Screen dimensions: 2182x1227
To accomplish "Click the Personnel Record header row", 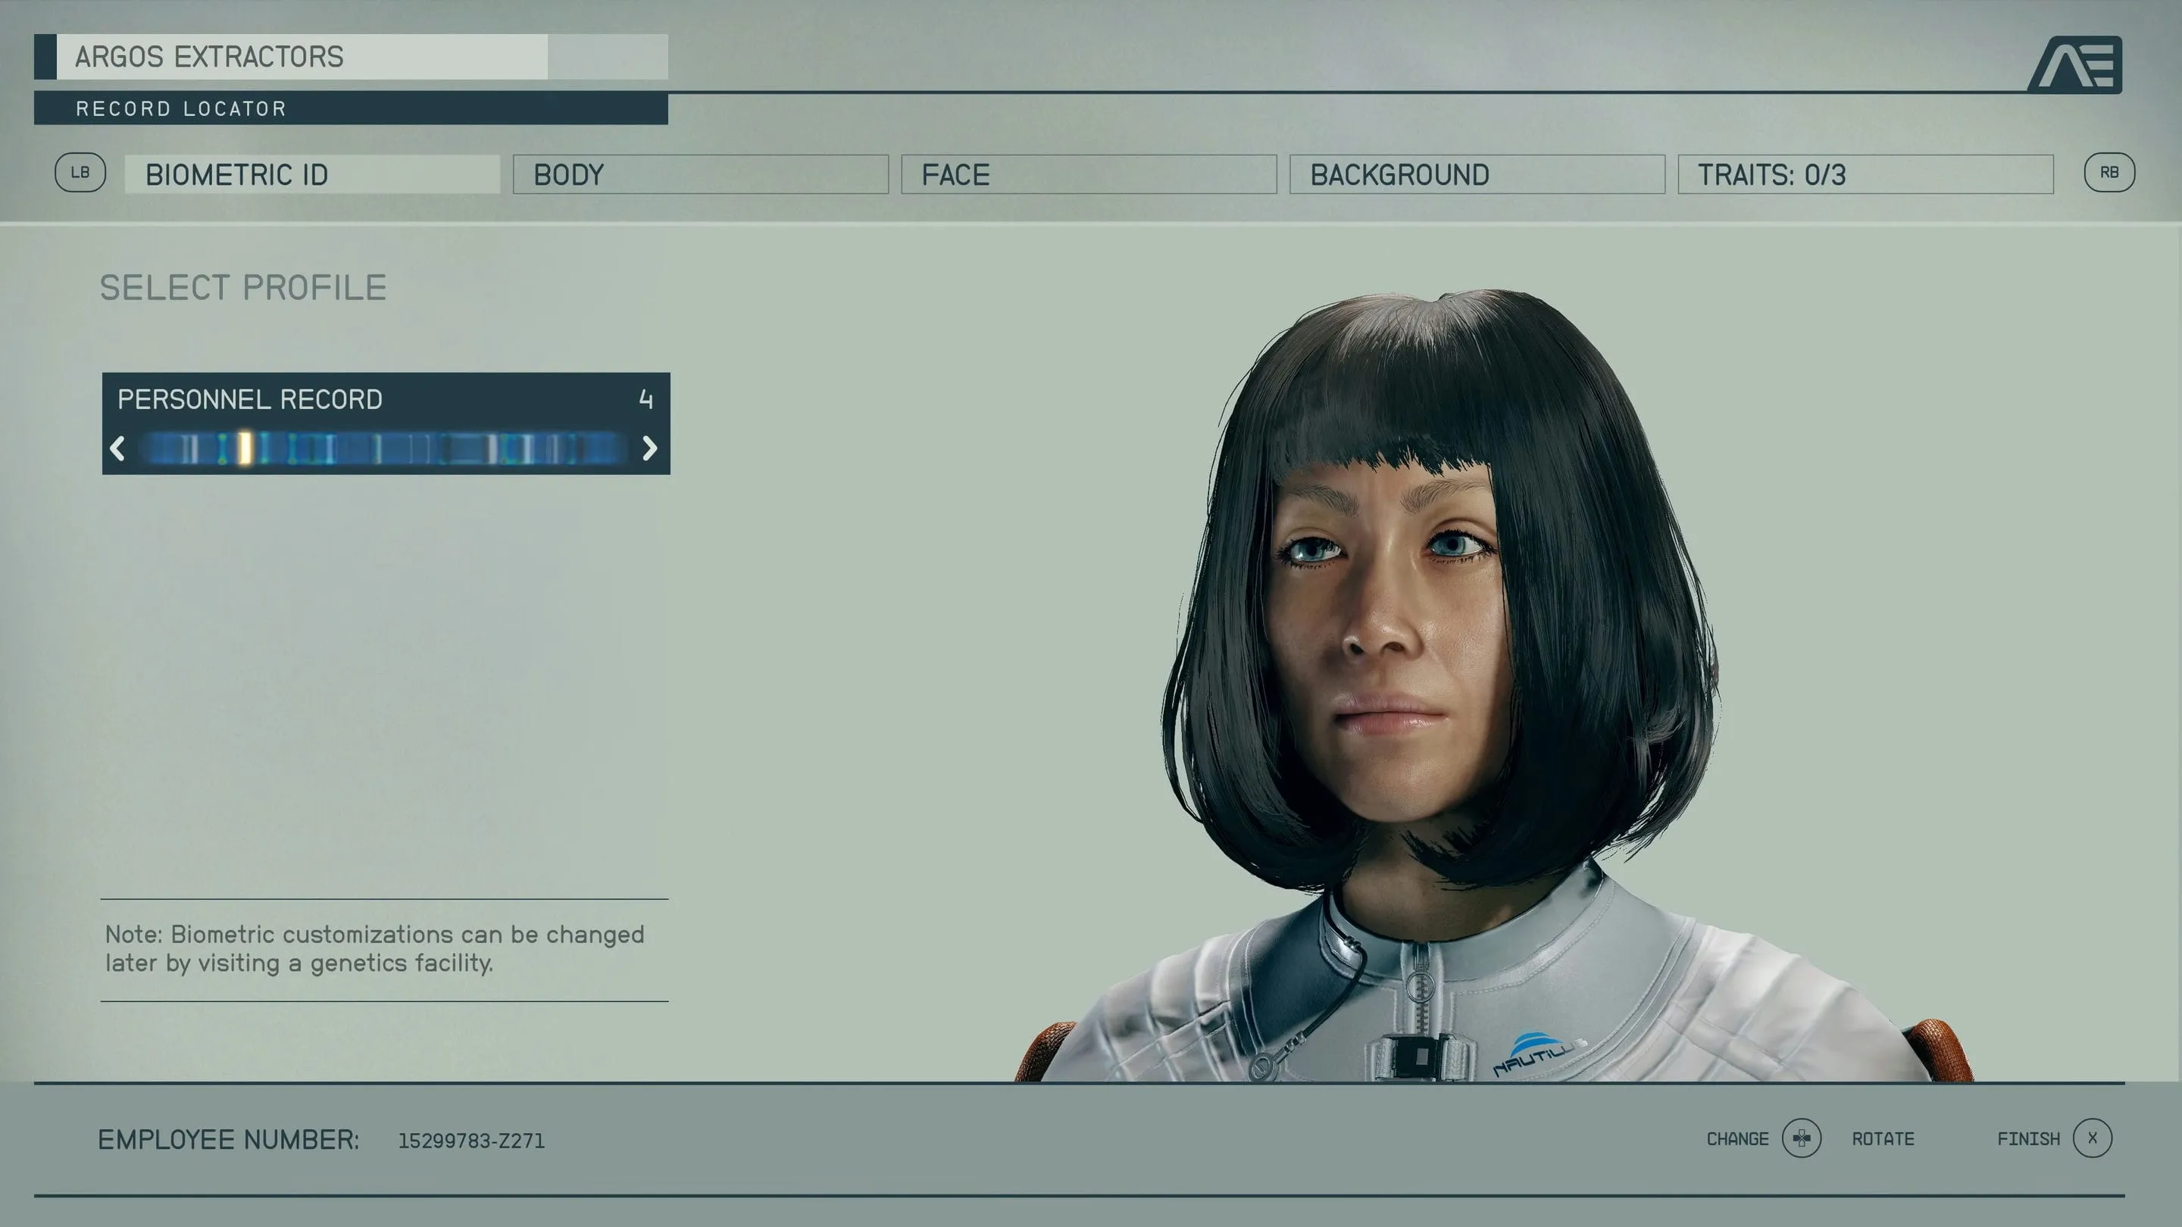I will pos(386,399).
